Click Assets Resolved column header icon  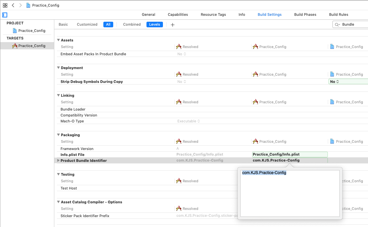point(179,46)
